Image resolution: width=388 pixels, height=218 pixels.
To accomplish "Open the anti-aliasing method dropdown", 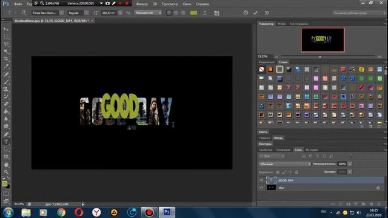I will pos(148,13).
